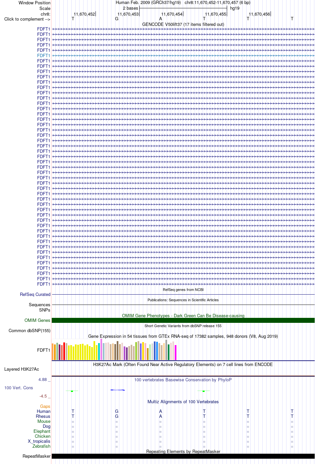
Task: Open the 'Sequences' track label
Action: [39, 305]
